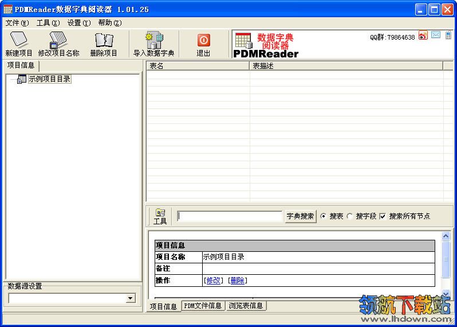
Task: Click the 字典搜索 button
Action: click(x=300, y=216)
